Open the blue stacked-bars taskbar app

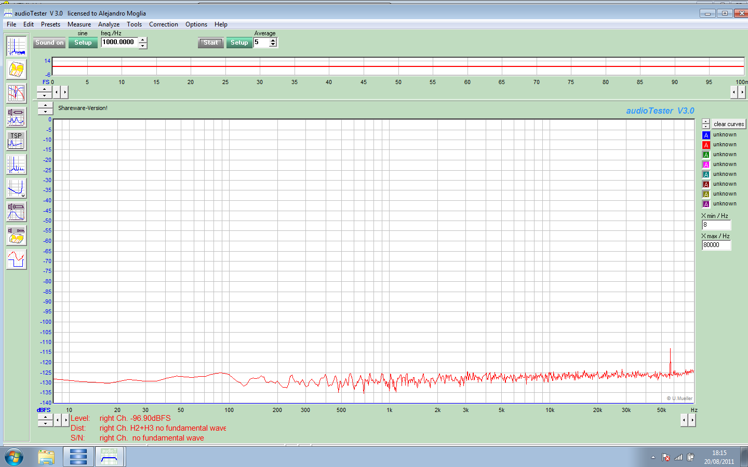[78, 457]
